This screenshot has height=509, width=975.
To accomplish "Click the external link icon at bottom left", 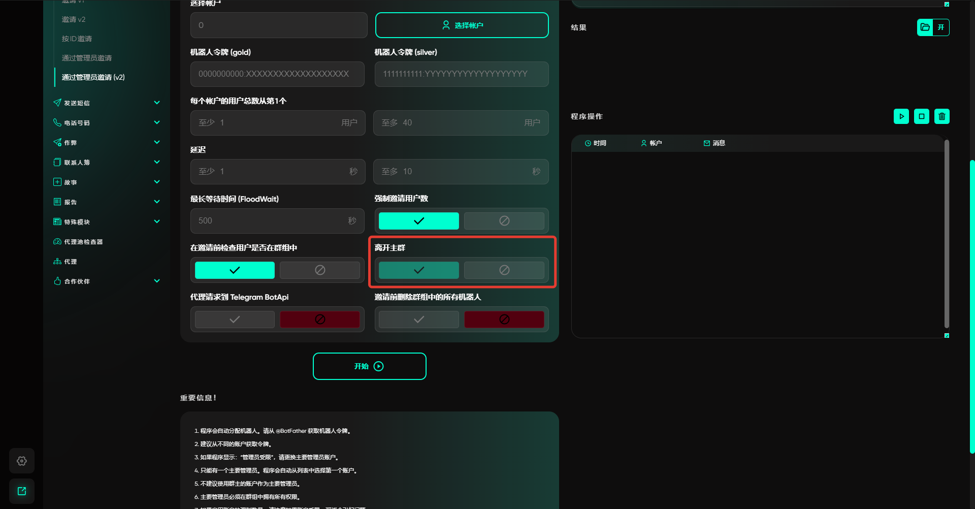I will coord(22,491).
